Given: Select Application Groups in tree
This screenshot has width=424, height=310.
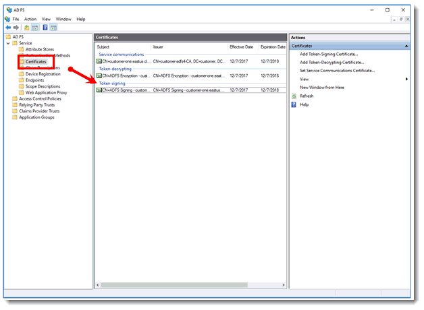Looking at the screenshot, I should (36, 117).
